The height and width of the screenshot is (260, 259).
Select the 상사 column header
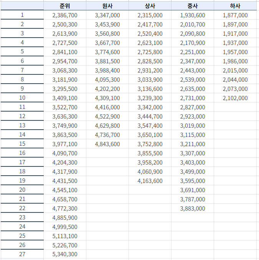(150, 6)
